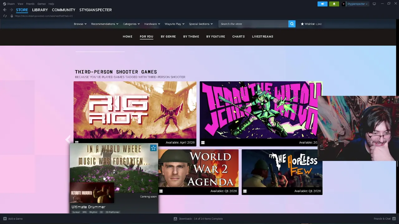Expand the Hardware dropdown

click(x=152, y=24)
